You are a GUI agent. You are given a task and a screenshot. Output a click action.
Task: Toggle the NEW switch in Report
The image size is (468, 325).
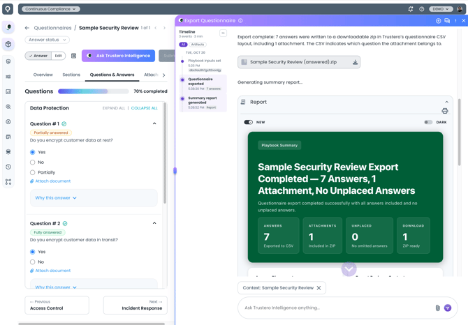point(249,122)
